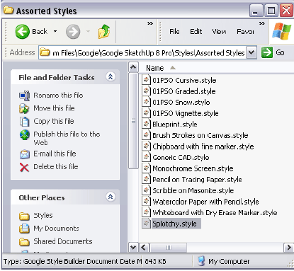Select 01PSO Vignette.style file
Screen dimensions: 294x271
pyautogui.click(x=186, y=113)
